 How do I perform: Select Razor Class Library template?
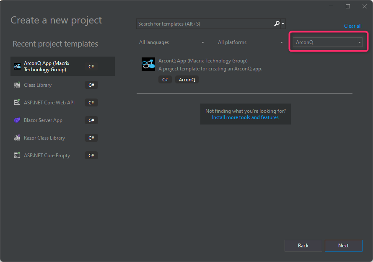(x=62, y=138)
